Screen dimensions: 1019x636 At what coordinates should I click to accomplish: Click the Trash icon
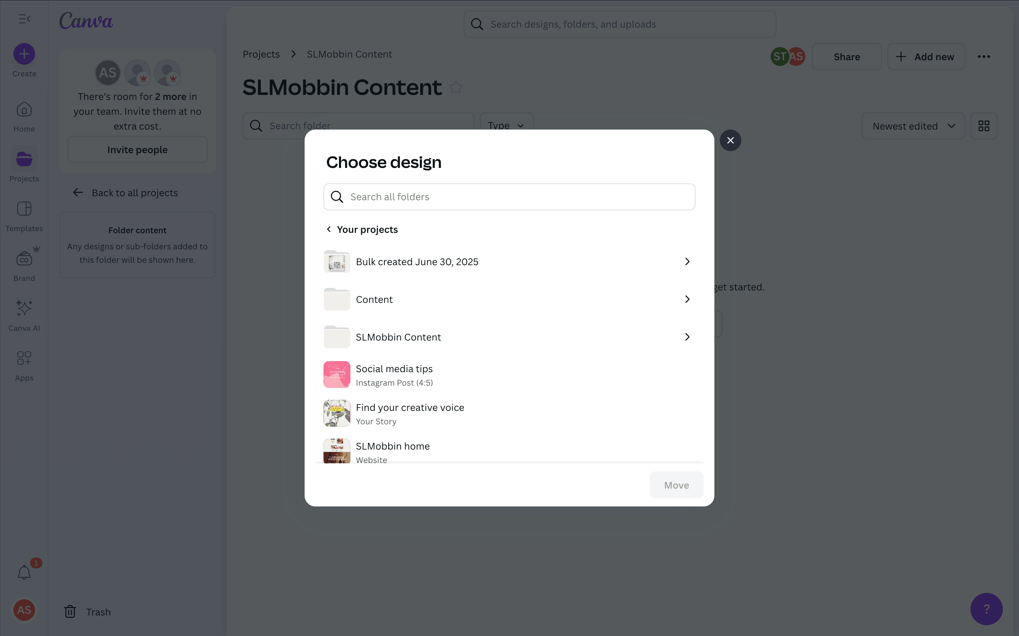pos(70,612)
